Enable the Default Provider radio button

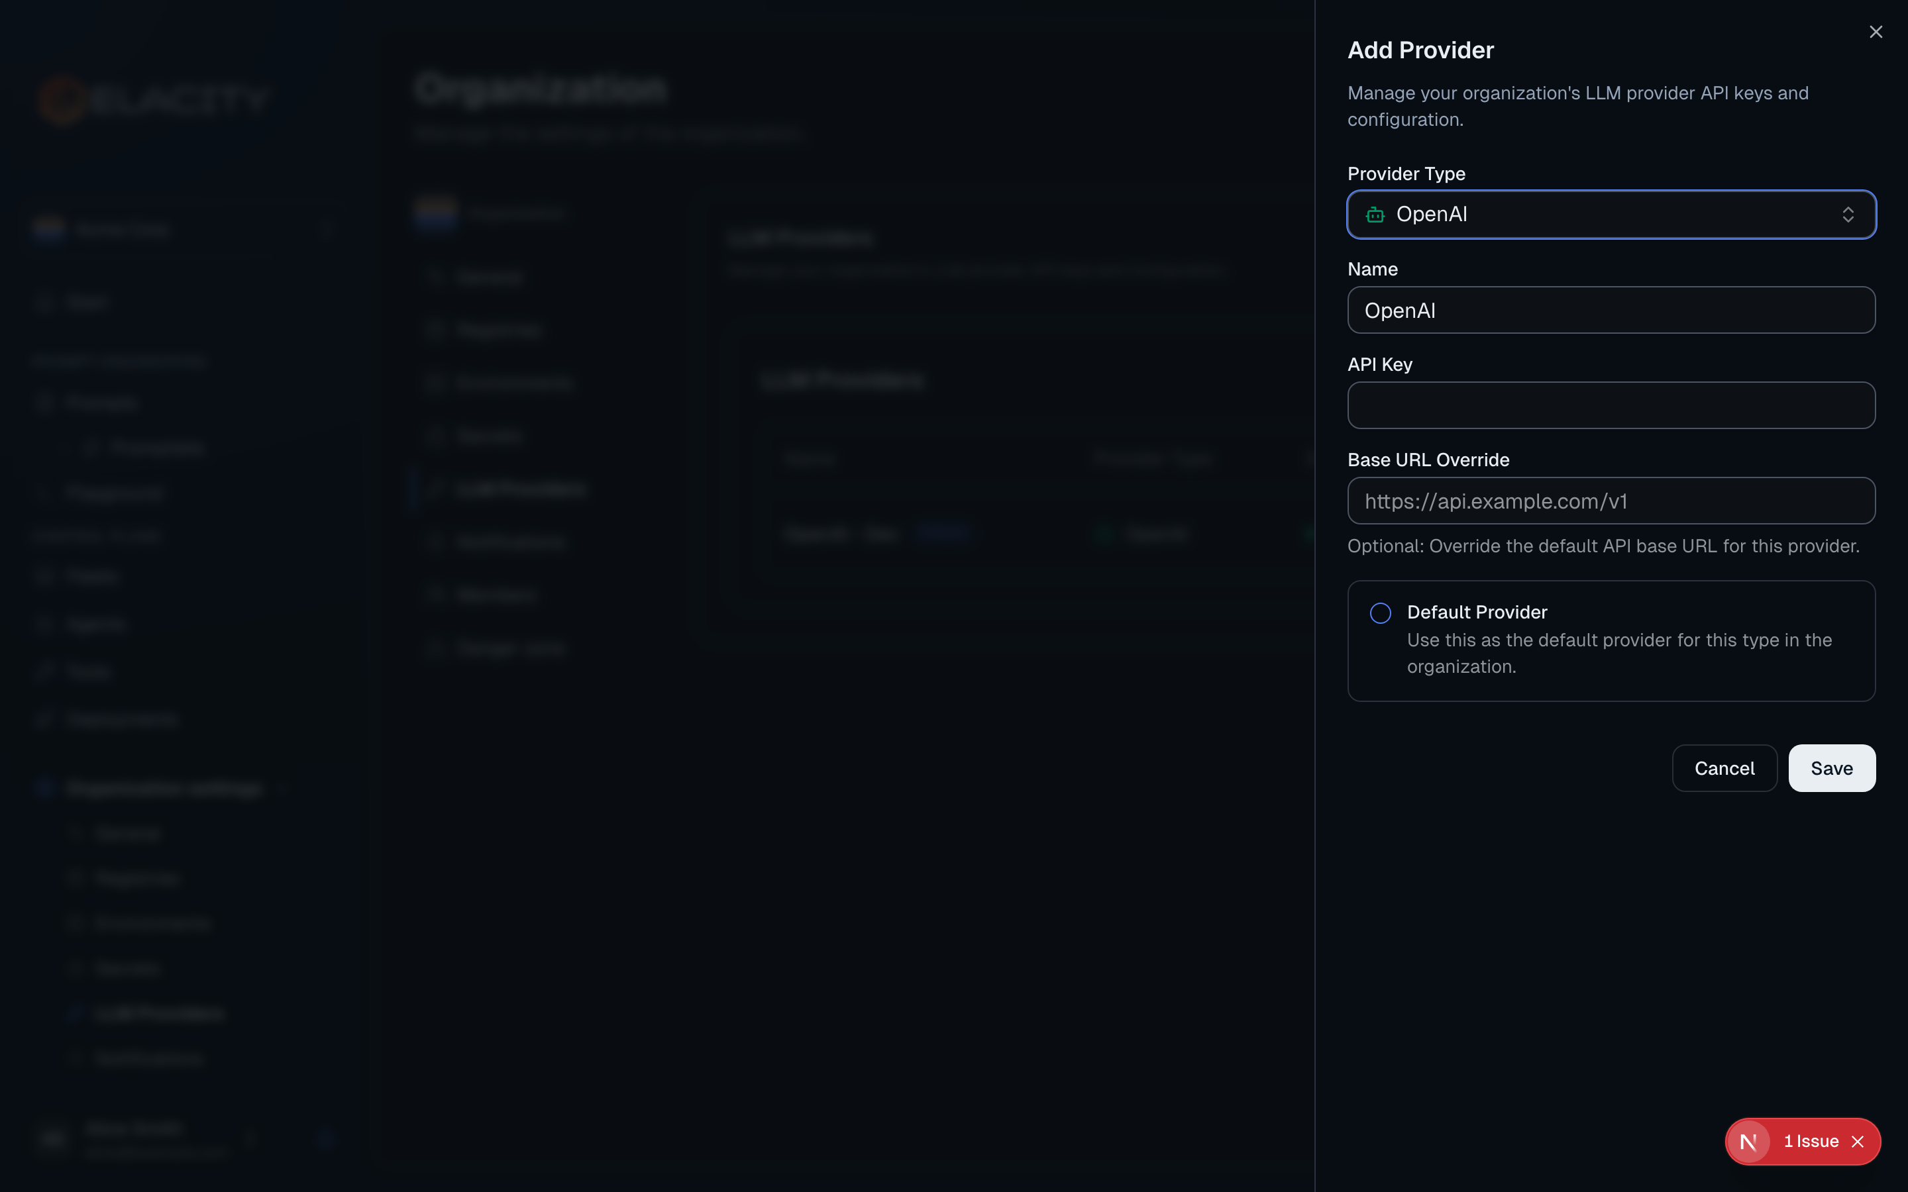pyautogui.click(x=1380, y=613)
